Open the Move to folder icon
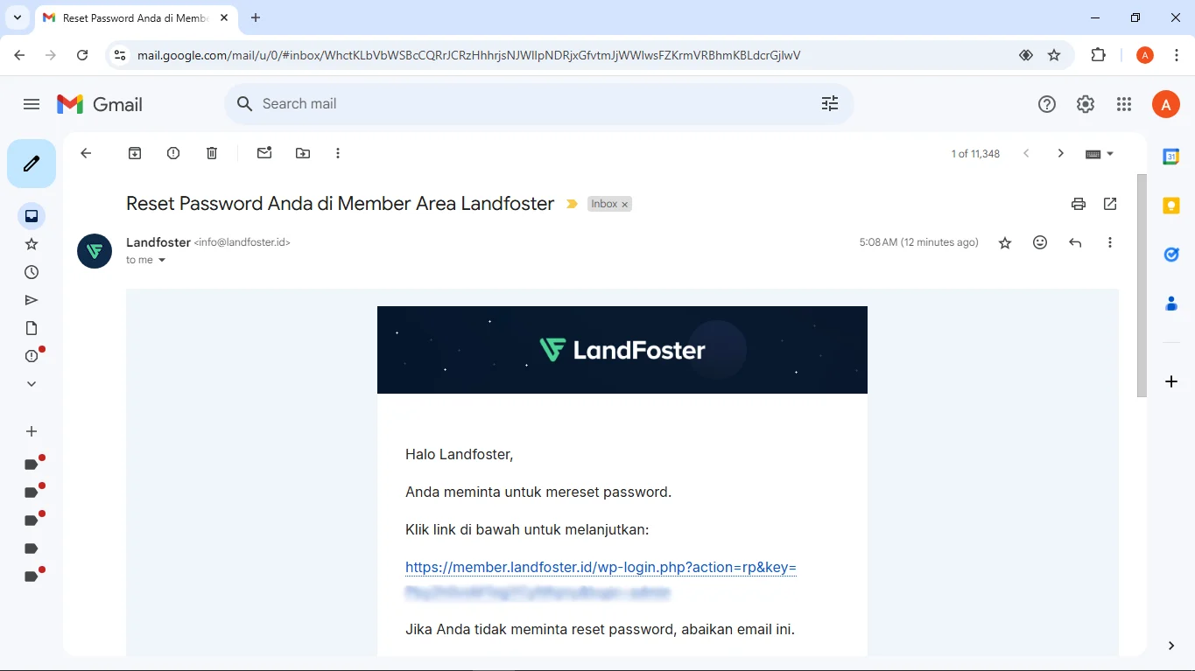1195x671 pixels. point(303,153)
